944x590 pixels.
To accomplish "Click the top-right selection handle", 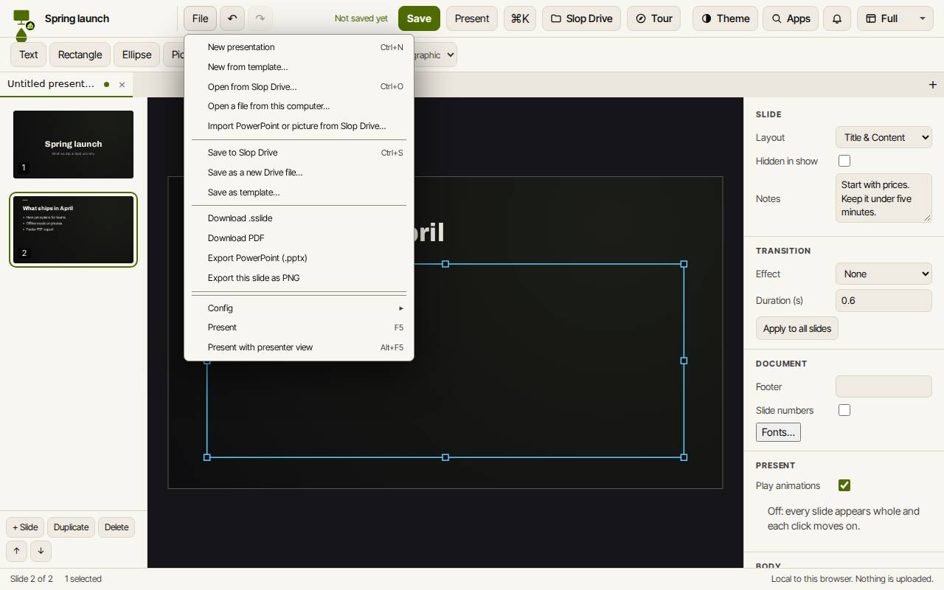I will click(x=684, y=264).
